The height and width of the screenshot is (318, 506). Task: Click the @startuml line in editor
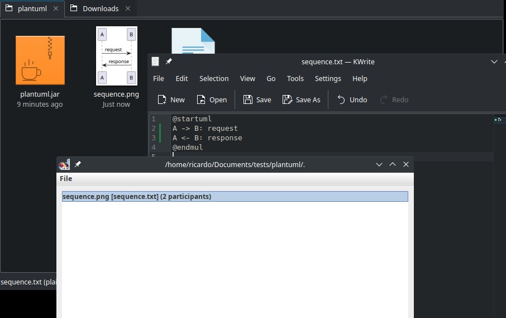192,119
